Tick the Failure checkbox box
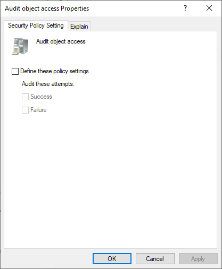Screen dimensions: 222x269 (x=25, y=110)
